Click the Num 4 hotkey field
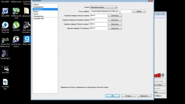 tap(99, 16)
